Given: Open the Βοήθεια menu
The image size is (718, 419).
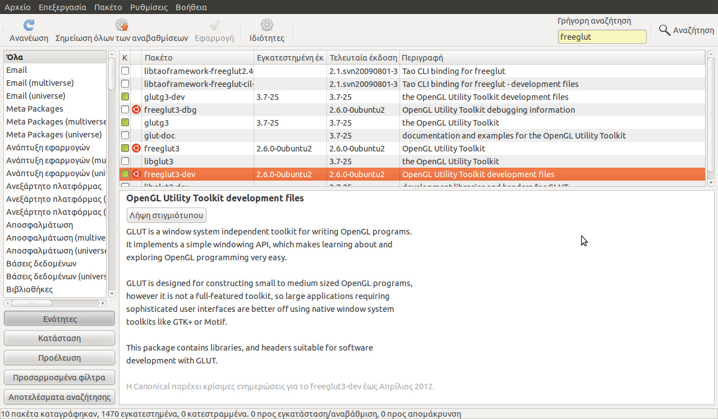Looking at the screenshot, I should tap(191, 7).
